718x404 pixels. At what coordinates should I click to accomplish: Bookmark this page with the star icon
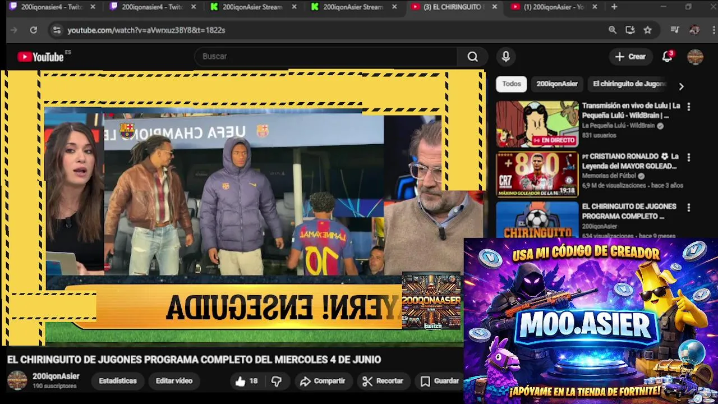648,30
